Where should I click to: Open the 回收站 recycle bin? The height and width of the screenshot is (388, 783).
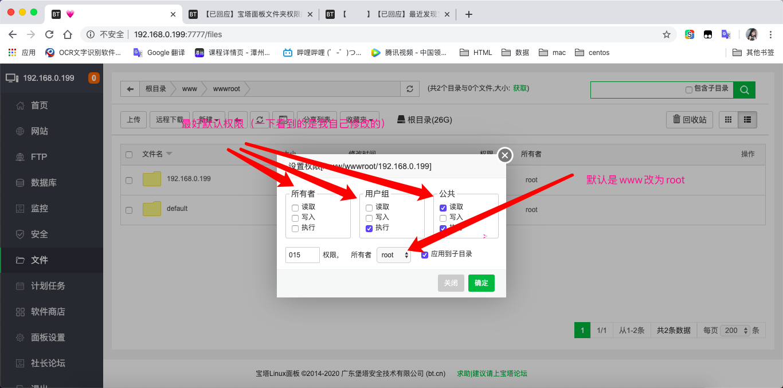point(690,120)
